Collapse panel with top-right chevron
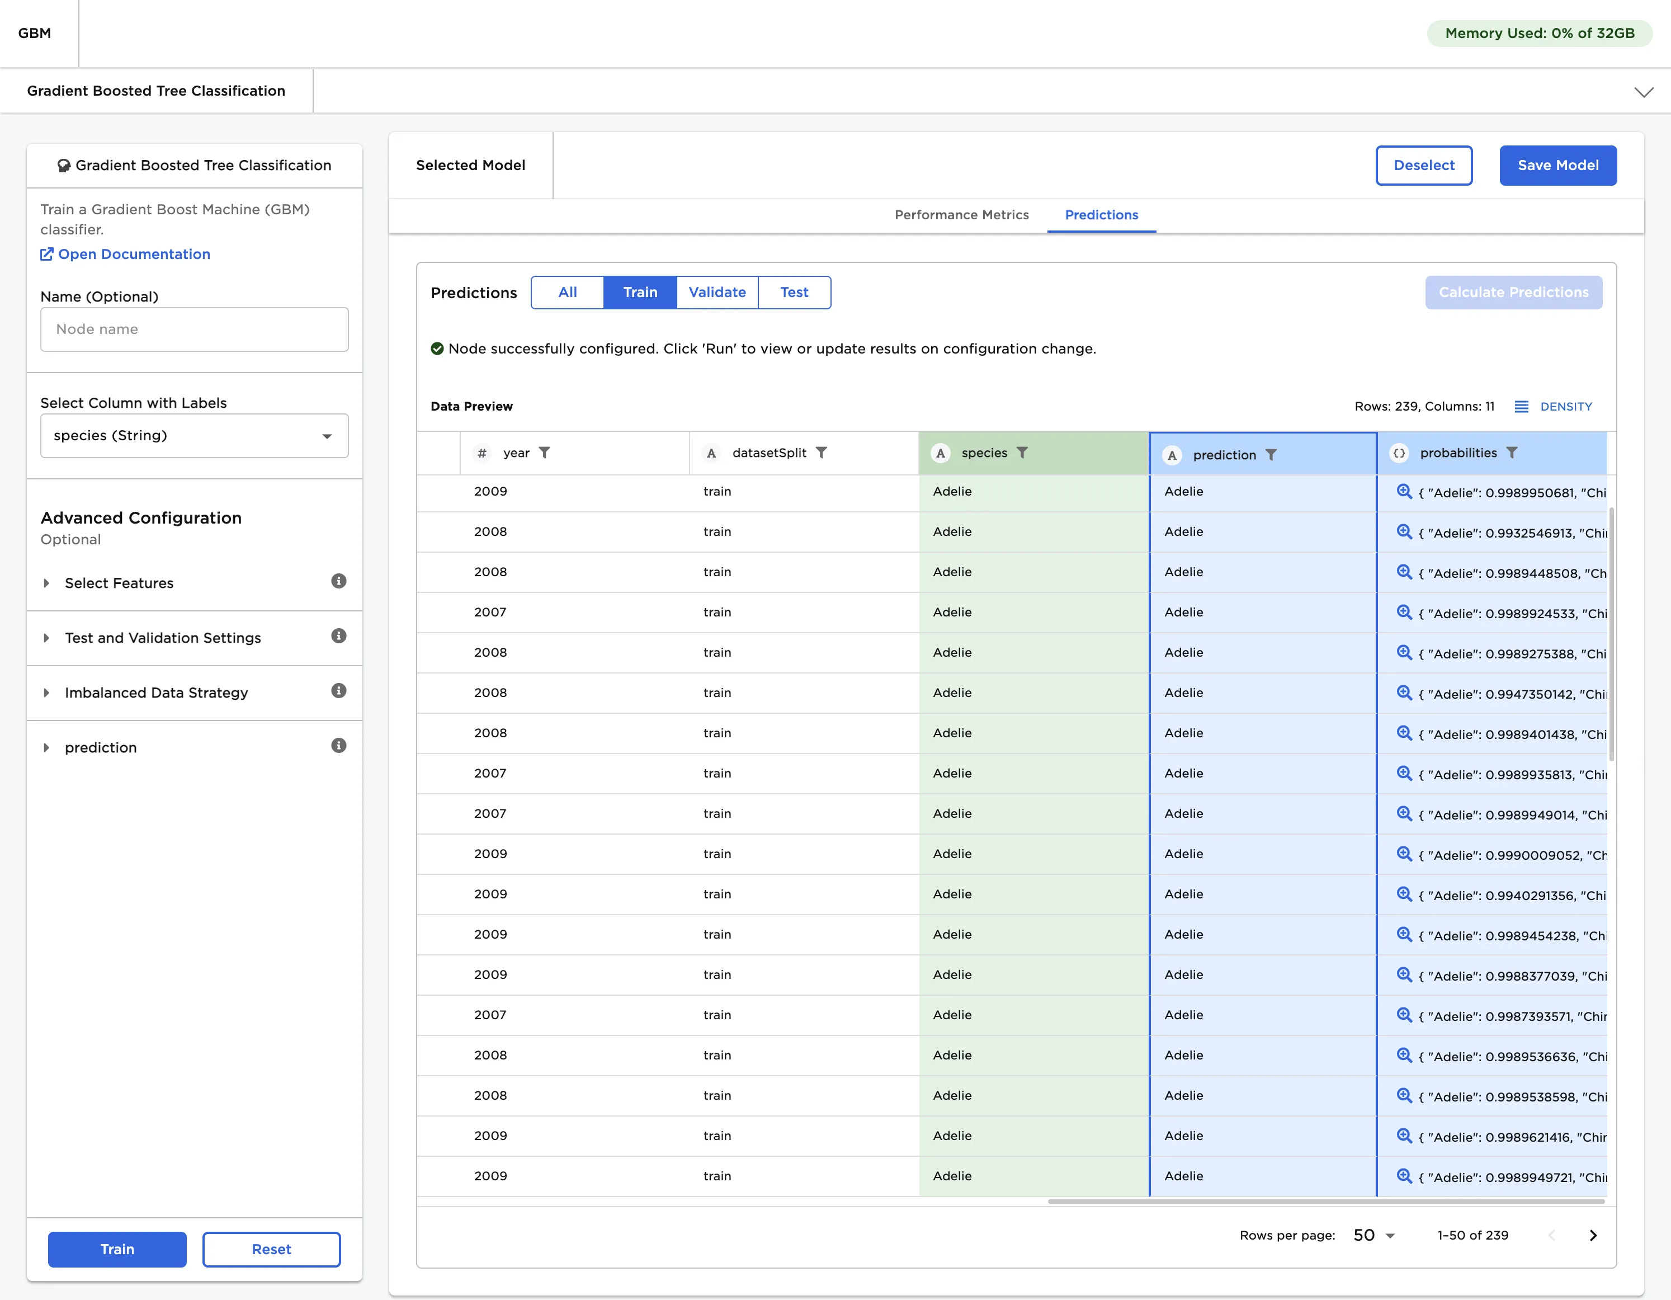The image size is (1671, 1300). [1644, 92]
